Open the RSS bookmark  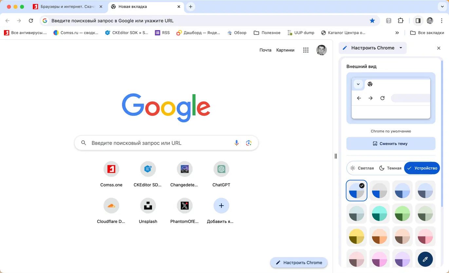coord(162,33)
